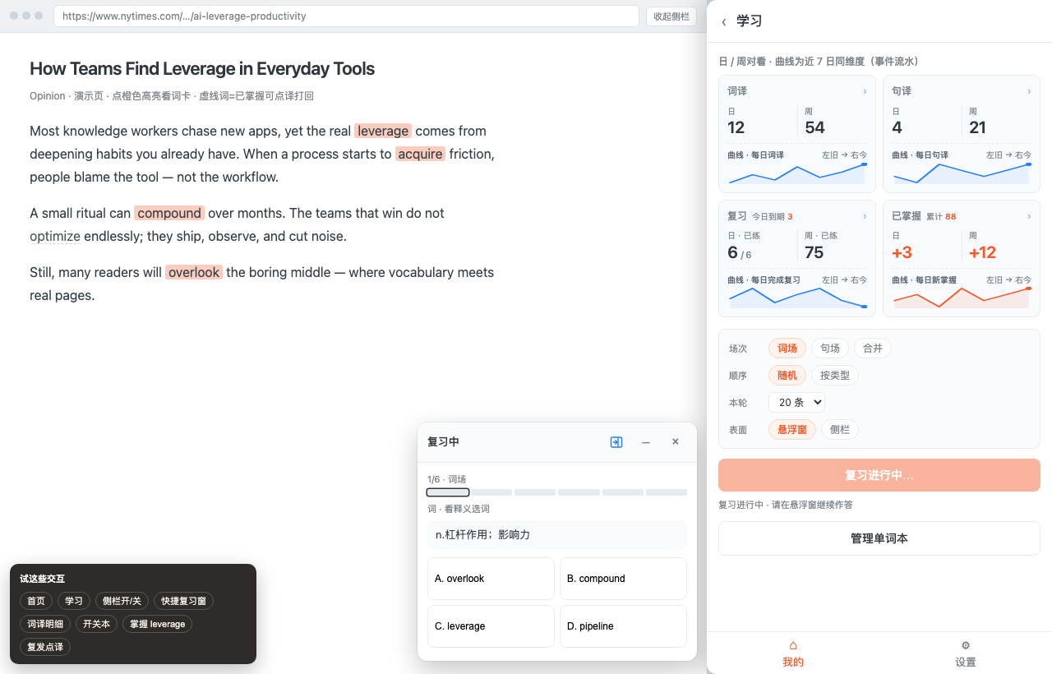Click the 掌握 leverage demo chip
The width and height of the screenshot is (1052, 674).
tap(157, 624)
